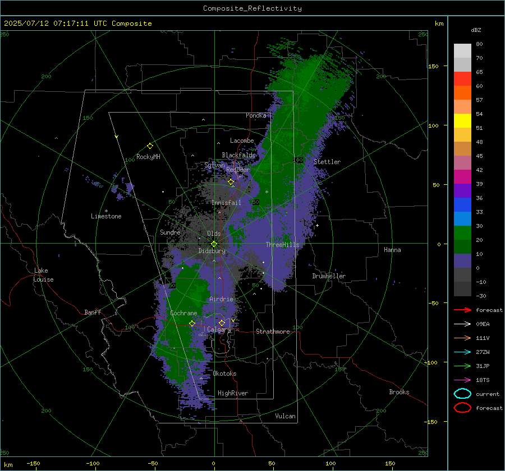The width and height of the screenshot is (505, 471).
Task: Click the white 09EA arrow legend icon
Action: pyautogui.click(x=462, y=324)
